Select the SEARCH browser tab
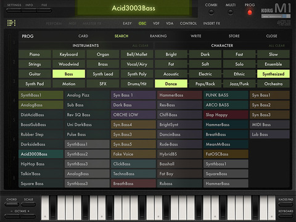Screen dimensions: 296x222 tap(121, 36)
